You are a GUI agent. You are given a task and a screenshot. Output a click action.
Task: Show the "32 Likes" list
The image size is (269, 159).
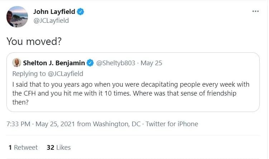click(59, 147)
